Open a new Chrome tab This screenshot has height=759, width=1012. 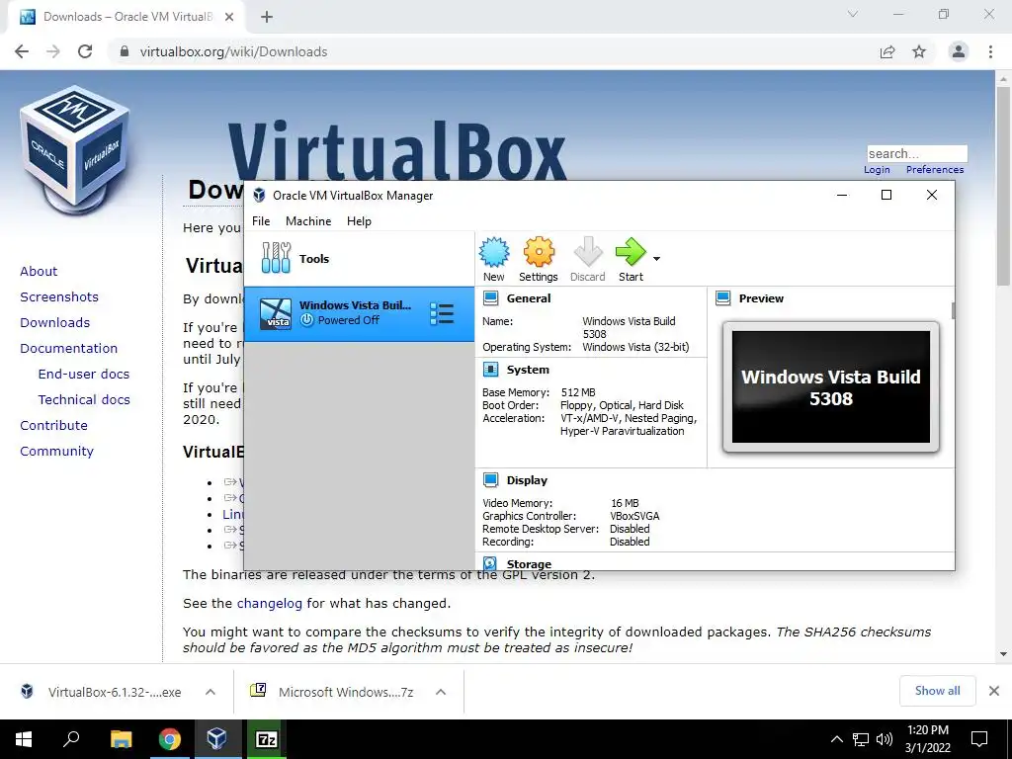click(x=267, y=17)
